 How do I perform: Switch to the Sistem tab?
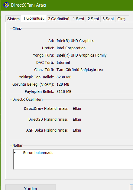[x=13, y=19]
